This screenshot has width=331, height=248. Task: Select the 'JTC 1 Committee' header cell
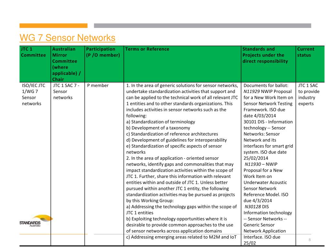(x=35, y=64)
